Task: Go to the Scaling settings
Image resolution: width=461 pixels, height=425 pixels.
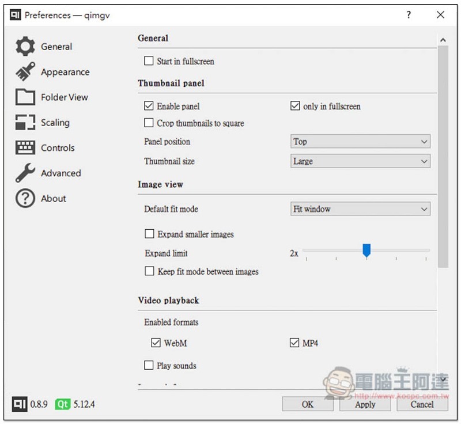Action: point(55,123)
